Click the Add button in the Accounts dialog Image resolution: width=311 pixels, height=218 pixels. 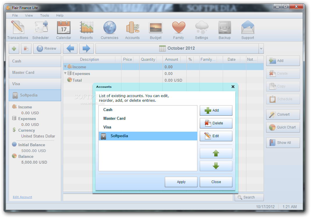point(216,110)
